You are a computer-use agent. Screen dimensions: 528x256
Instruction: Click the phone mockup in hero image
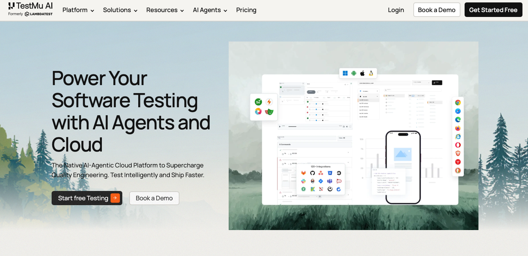pyautogui.click(x=403, y=167)
